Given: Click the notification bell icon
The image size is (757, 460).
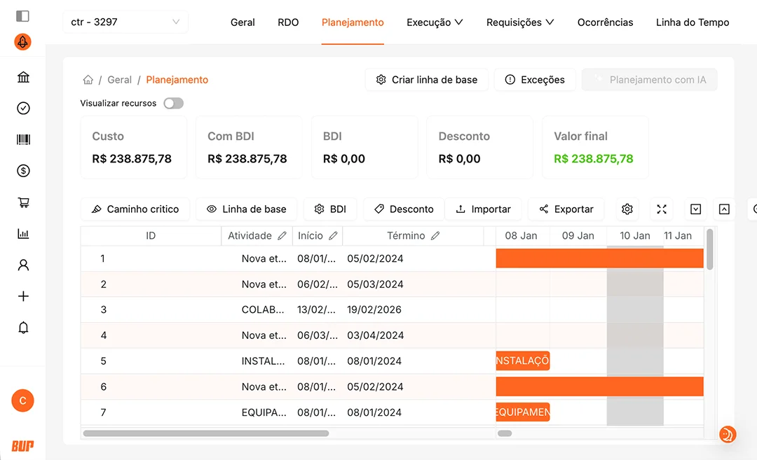Looking at the screenshot, I should pyautogui.click(x=23, y=328).
